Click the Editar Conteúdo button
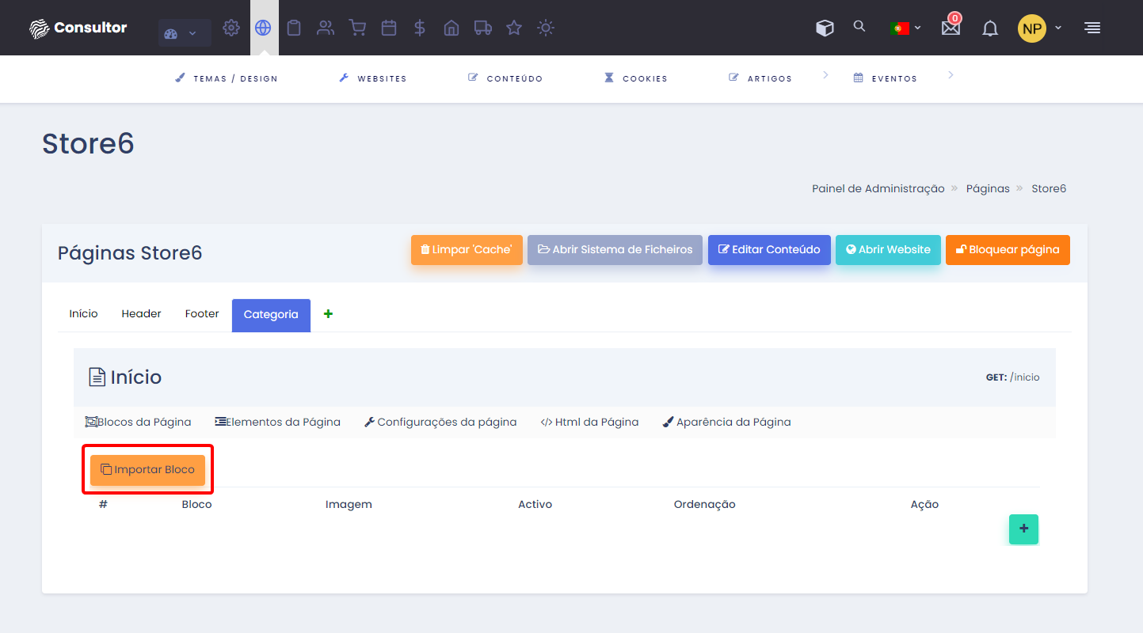Screen dimensions: 1143x633 click(x=769, y=249)
